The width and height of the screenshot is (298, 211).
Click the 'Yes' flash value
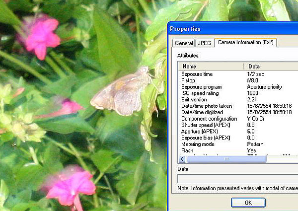(251, 150)
